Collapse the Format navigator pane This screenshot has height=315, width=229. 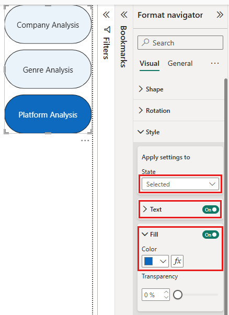[x=220, y=15]
